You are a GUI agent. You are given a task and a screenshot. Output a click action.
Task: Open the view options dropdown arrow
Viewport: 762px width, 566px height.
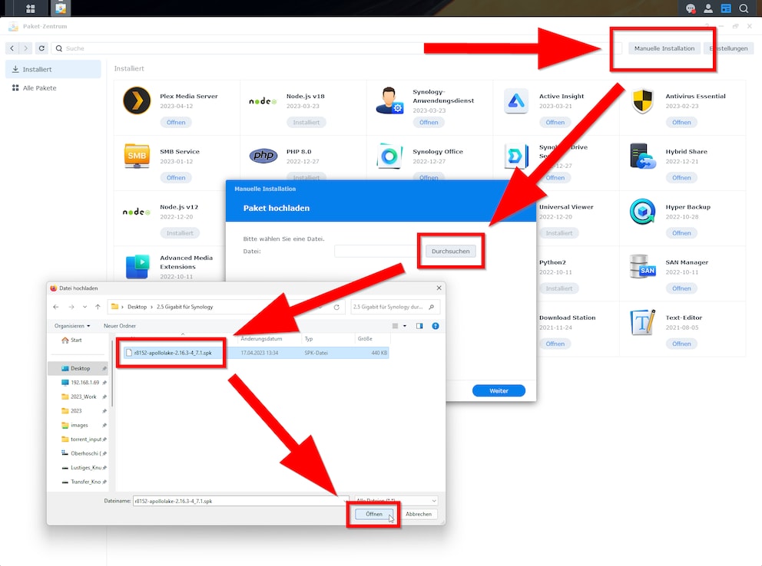(405, 326)
